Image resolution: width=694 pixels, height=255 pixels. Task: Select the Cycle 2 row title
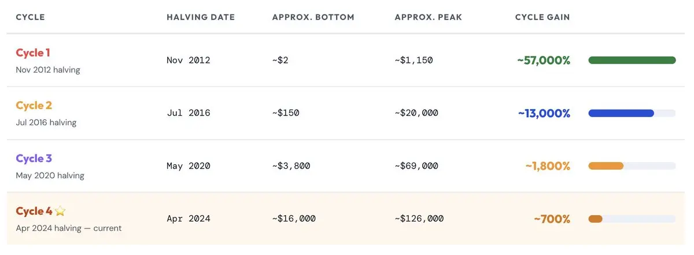[x=34, y=106]
